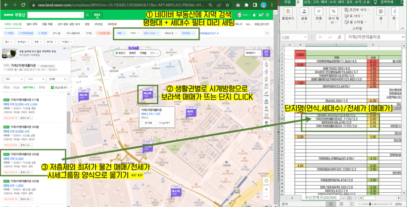The image size is (407, 207).
Task: Add a new Excel sheet with plus
Action: point(349,198)
